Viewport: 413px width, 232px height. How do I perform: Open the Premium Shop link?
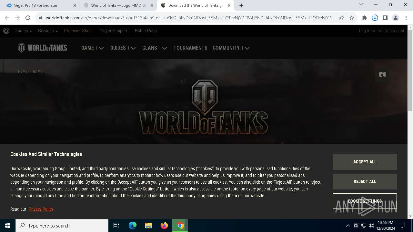point(78,31)
